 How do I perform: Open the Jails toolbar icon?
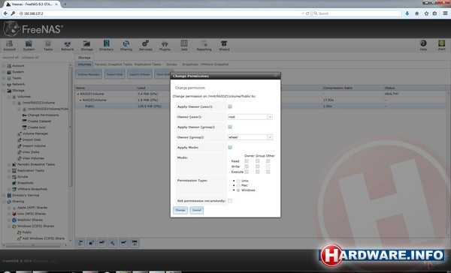click(184, 45)
